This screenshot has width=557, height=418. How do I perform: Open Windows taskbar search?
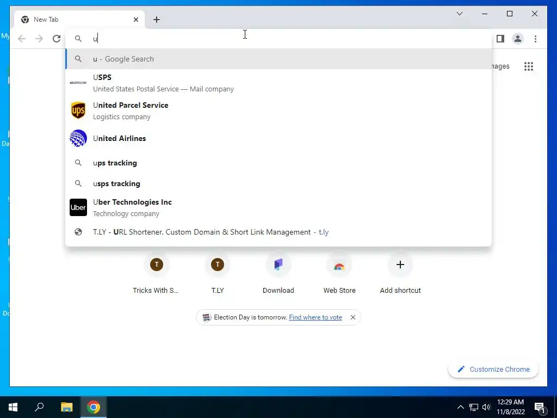pos(39,407)
